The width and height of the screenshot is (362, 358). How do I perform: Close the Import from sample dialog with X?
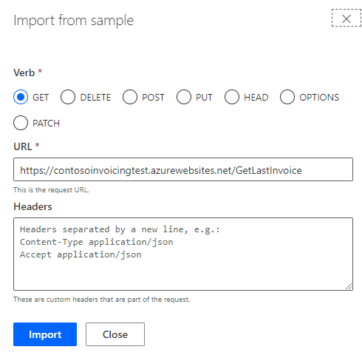[346, 18]
